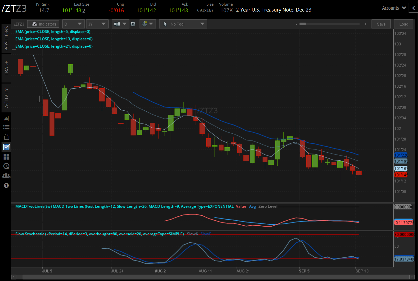418x281 pixels.
Task: Open the clock history sidebar icon
Action: click(6, 166)
